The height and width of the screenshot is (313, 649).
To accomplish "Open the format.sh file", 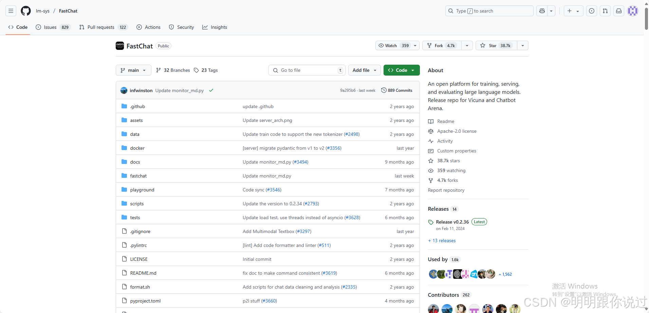I will click(x=140, y=287).
